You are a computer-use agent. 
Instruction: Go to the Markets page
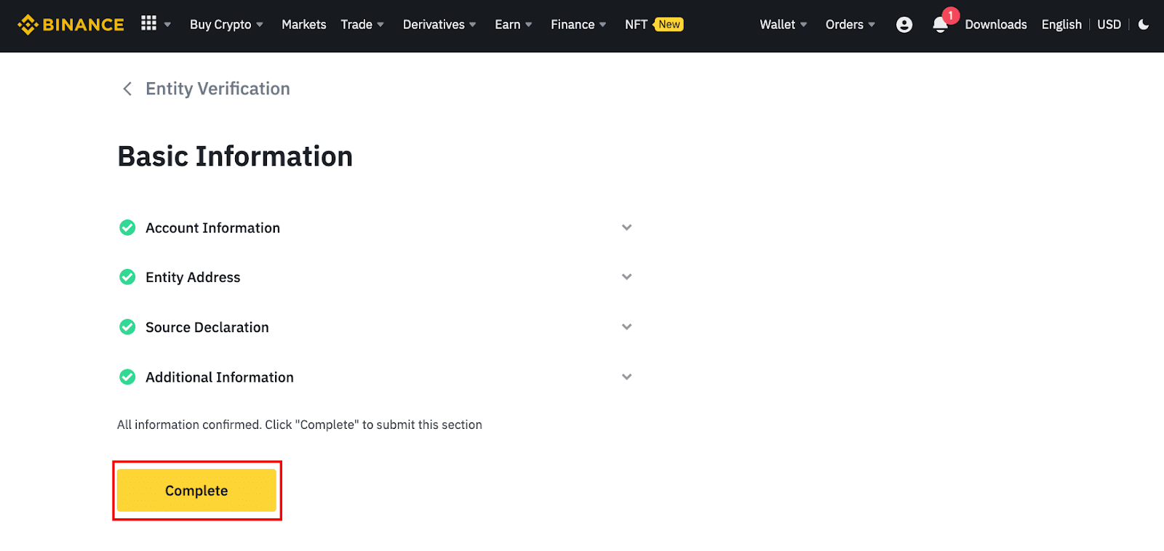tap(304, 25)
